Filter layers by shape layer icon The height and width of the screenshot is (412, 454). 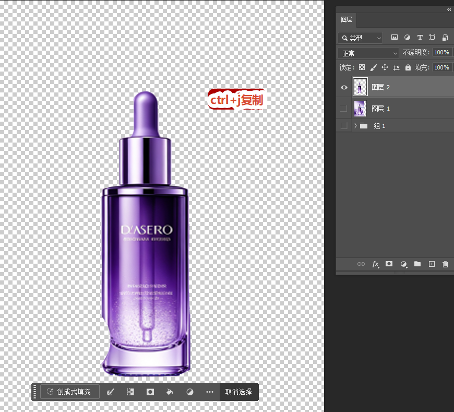(x=432, y=38)
